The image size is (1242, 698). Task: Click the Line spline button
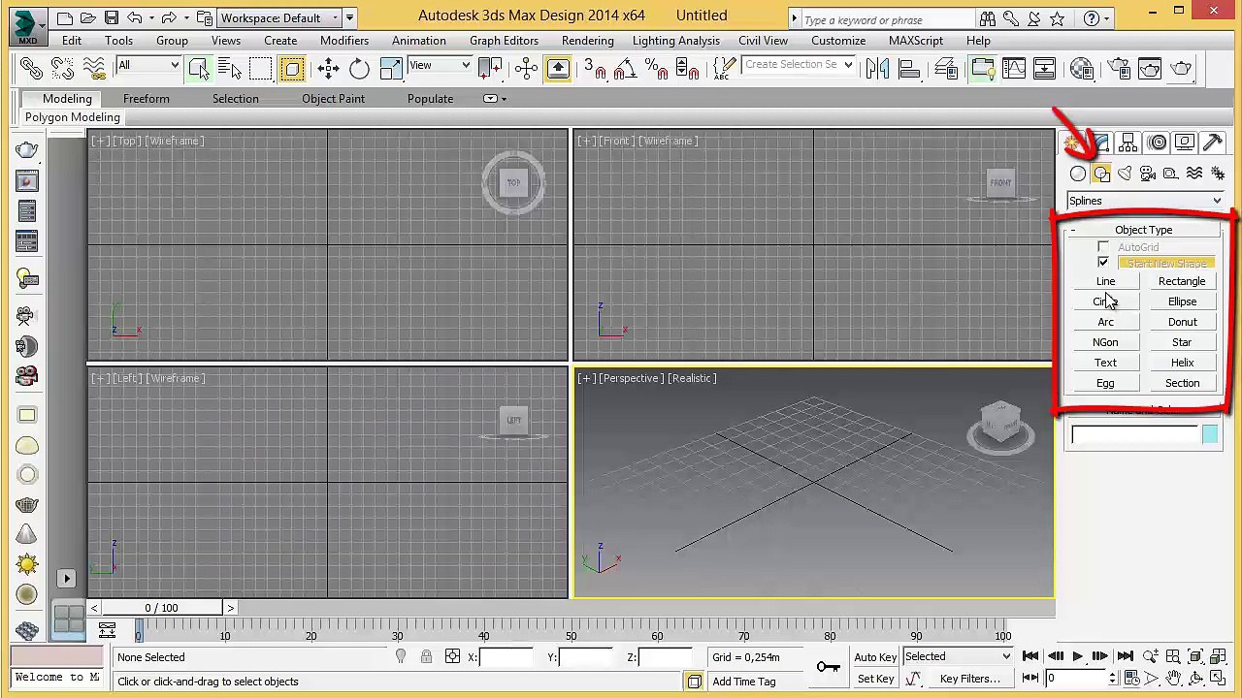1105,281
